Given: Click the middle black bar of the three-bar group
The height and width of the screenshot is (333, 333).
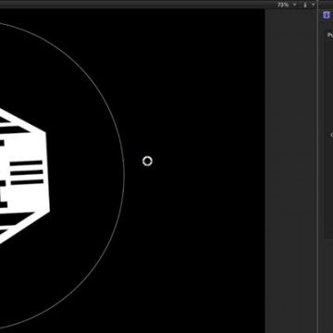Looking at the screenshot, I should (27, 173).
